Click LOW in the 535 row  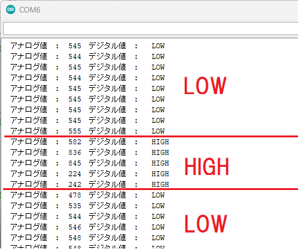click(x=158, y=206)
